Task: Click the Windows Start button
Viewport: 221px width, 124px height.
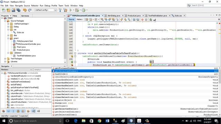Action: 4,121
